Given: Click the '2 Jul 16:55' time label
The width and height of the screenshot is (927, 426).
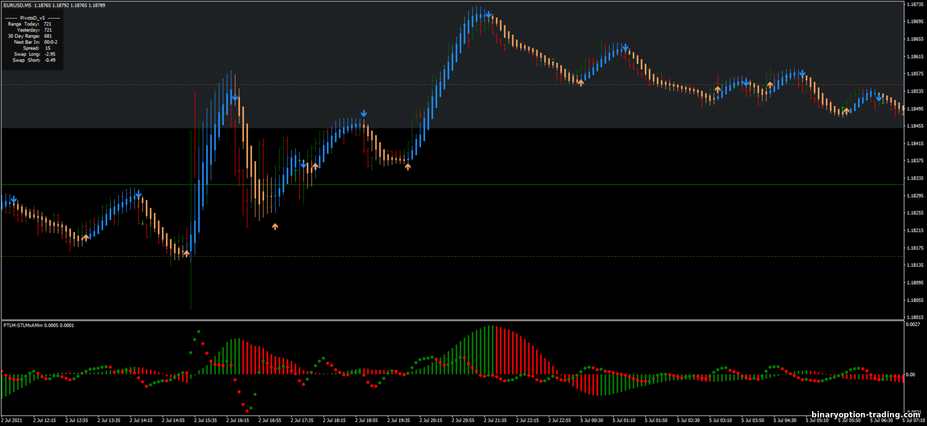Looking at the screenshot, I should tap(270, 420).
